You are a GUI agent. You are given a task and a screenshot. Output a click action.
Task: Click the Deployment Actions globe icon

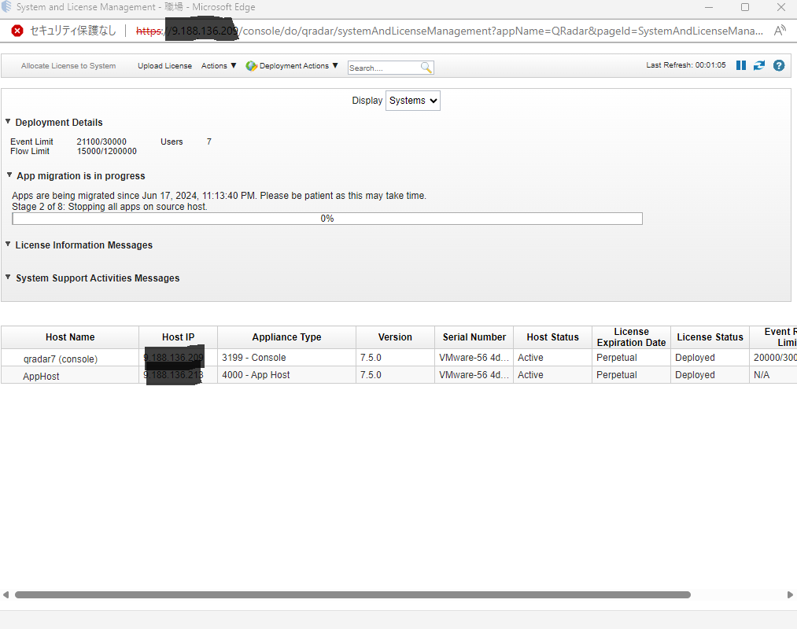point(251,66)
